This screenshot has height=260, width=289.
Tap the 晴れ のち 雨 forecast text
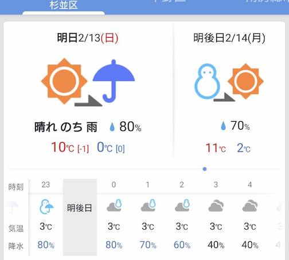(66, 127)
